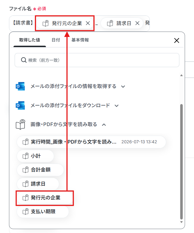Click the scrollbar up arrow in the list

(x=181, y=75)
